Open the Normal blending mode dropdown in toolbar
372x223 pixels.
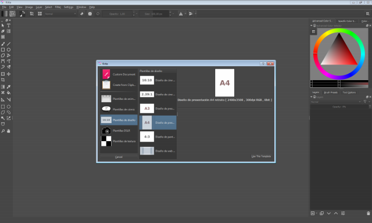tap(60, 14)
